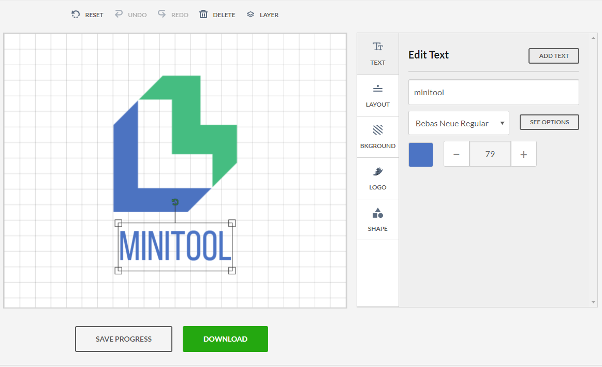Open the Layer stack icon

click(251, 14)
